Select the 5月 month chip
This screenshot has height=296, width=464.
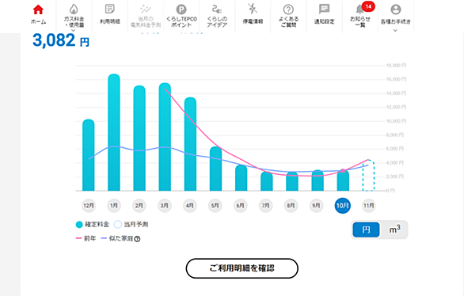[215, 206]
